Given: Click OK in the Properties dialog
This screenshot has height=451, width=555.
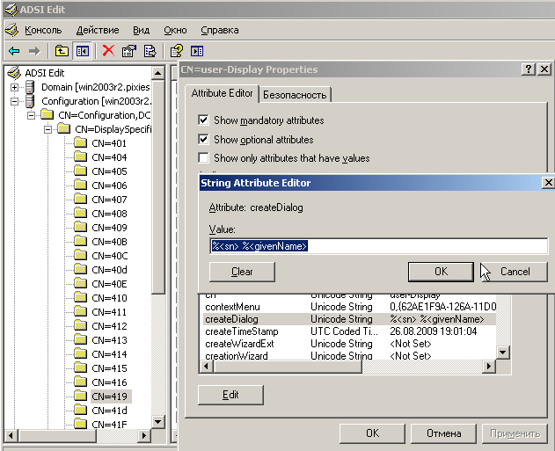Looking at the screenshot, I should pyautogui.click(x=372, y=433).
